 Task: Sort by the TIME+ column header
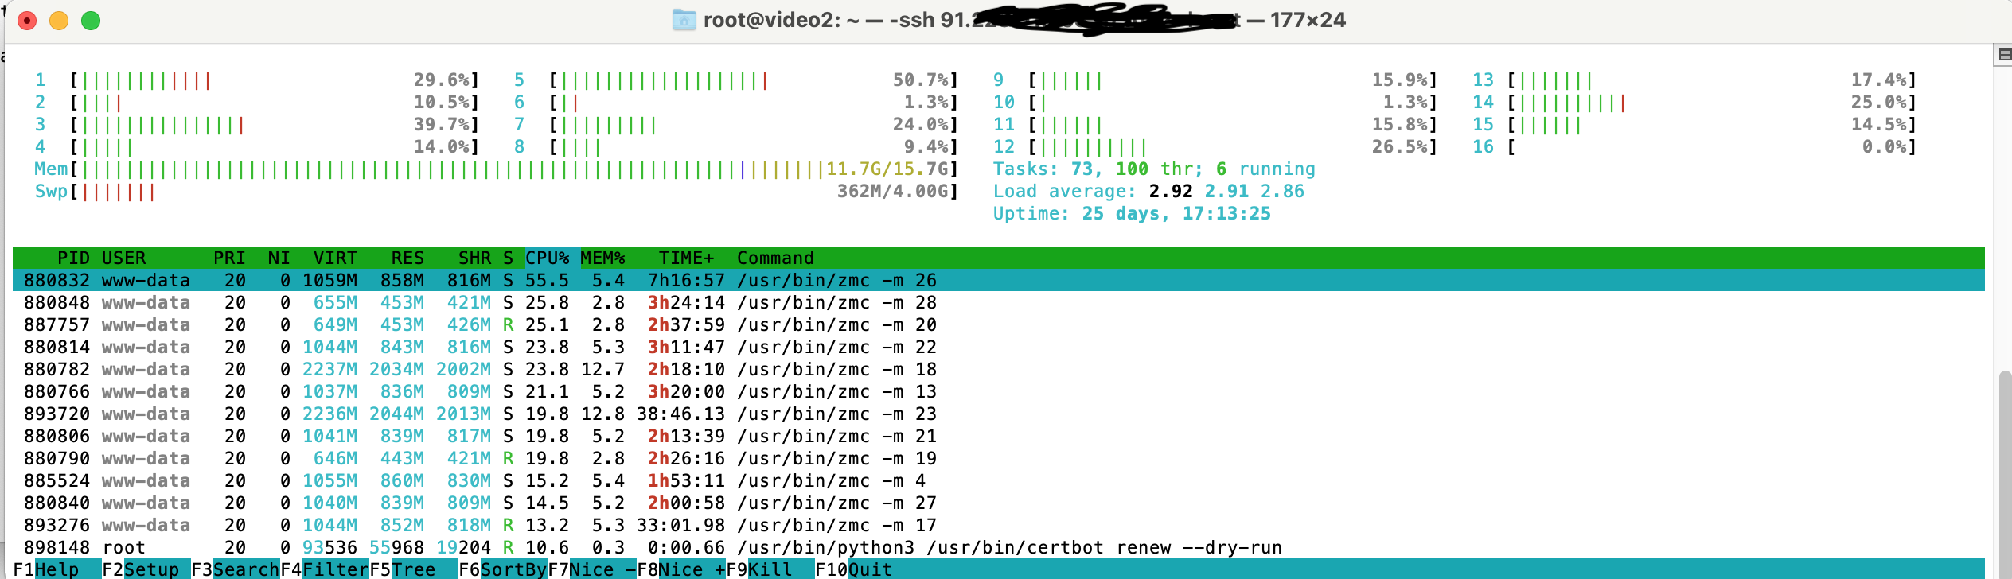686,258
